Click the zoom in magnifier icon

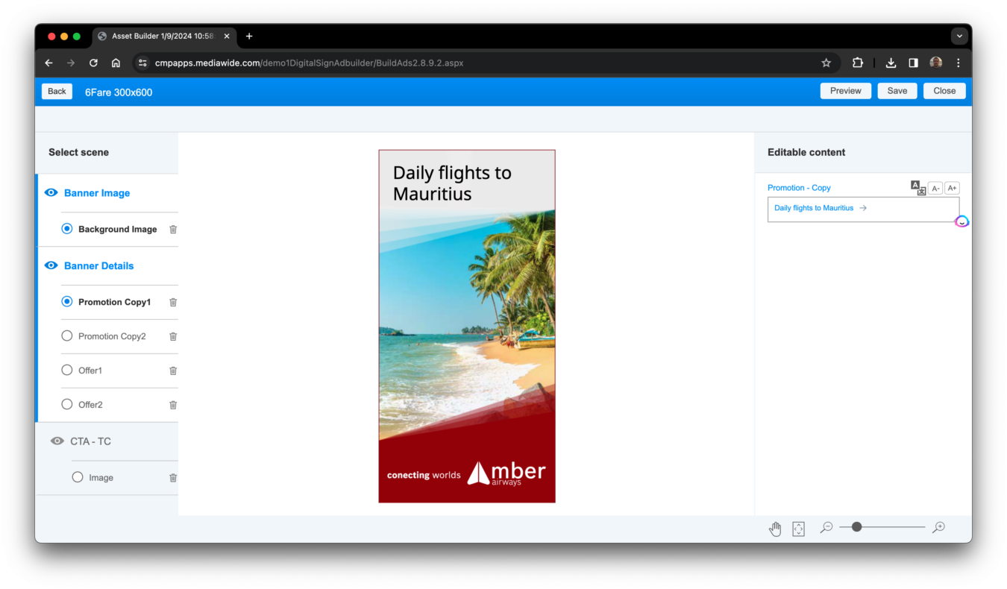(x=939, y=527)
